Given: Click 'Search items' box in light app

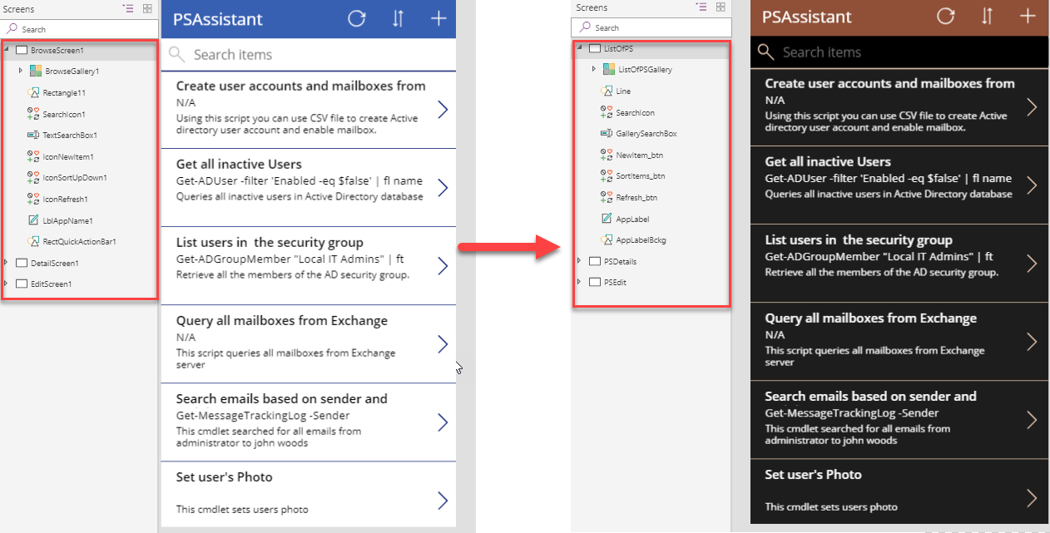Looking at the screenshot, I should pyautogui.click(x=309, y=55).
